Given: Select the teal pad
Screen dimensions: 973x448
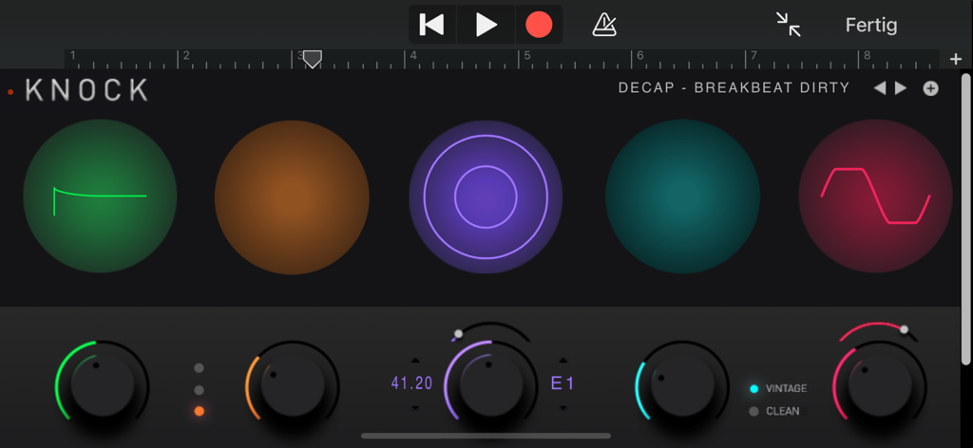Looking at the screenshot, I should [x=682, y=196].
